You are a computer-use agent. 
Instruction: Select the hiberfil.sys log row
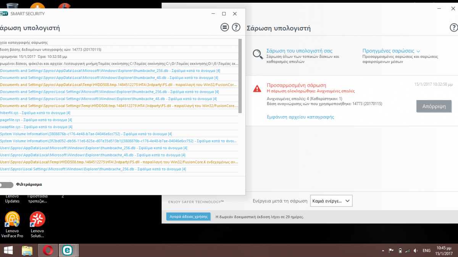(x=119, y=113)
